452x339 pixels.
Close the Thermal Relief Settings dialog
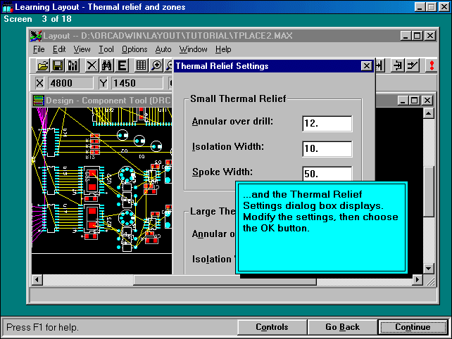(x=366, y=66)
